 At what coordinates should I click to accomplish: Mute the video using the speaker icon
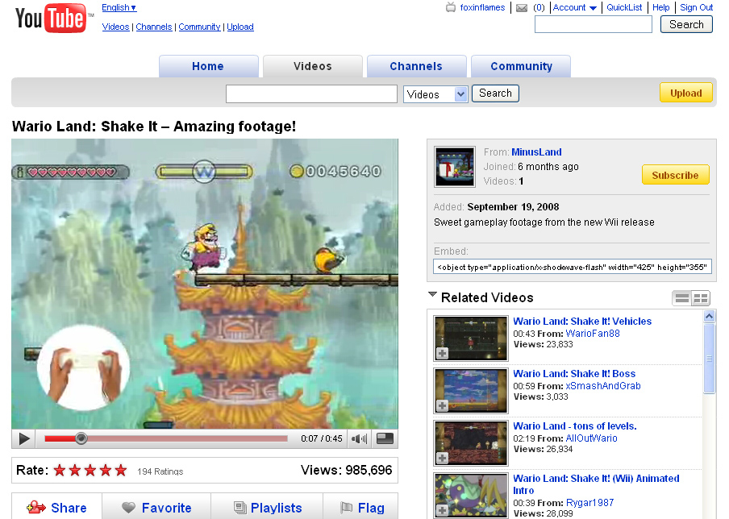(x=359, y=438)
